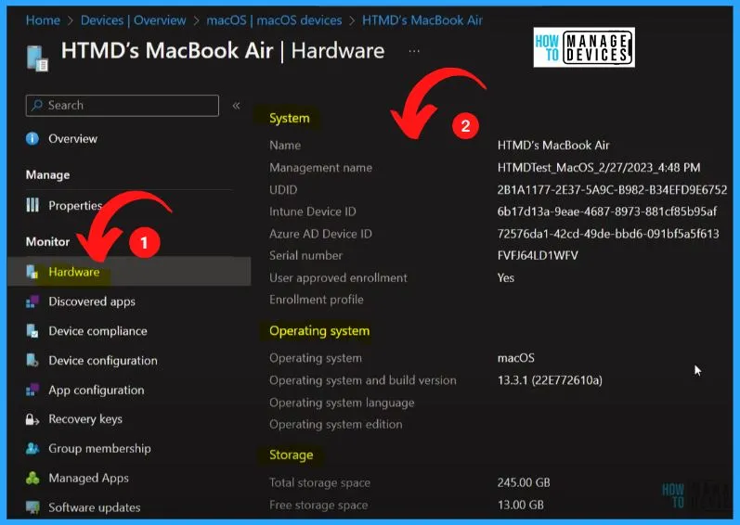Click the Total storage space label

coord(319,482)
